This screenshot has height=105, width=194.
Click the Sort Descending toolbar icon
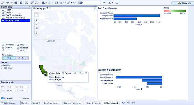click(65, 2)
